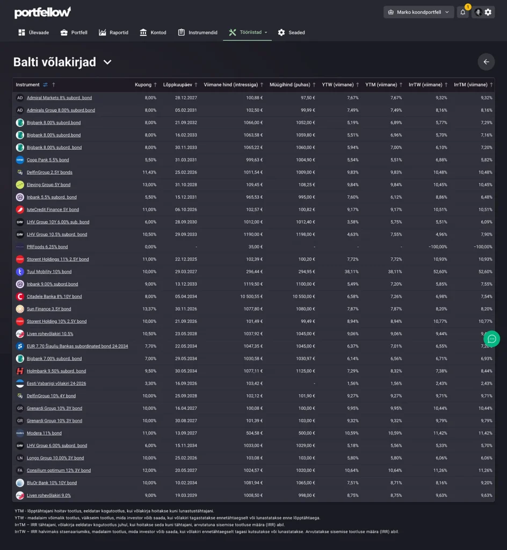507x550 pixels.
Task: Sort by YTM (viimane) column
Action: pyautogui.click(x=384, y=84)
